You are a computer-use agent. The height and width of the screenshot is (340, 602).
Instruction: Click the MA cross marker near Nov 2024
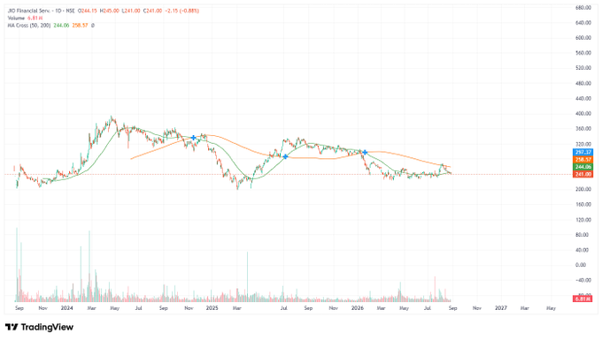[x=194, y=138]
